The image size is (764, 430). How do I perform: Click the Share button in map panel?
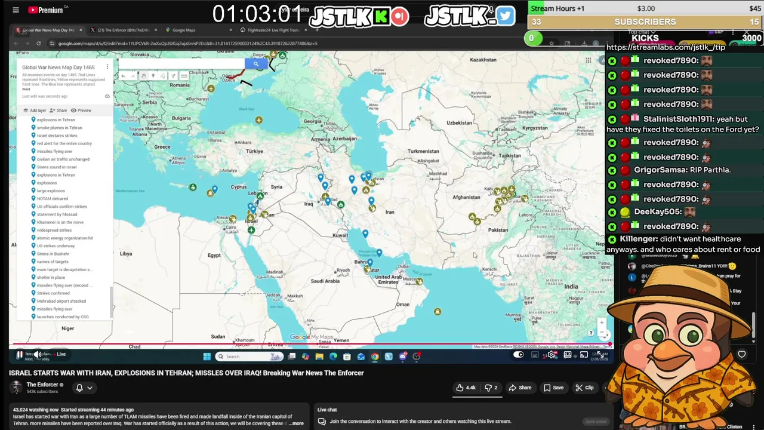click(x=58, y=110)
